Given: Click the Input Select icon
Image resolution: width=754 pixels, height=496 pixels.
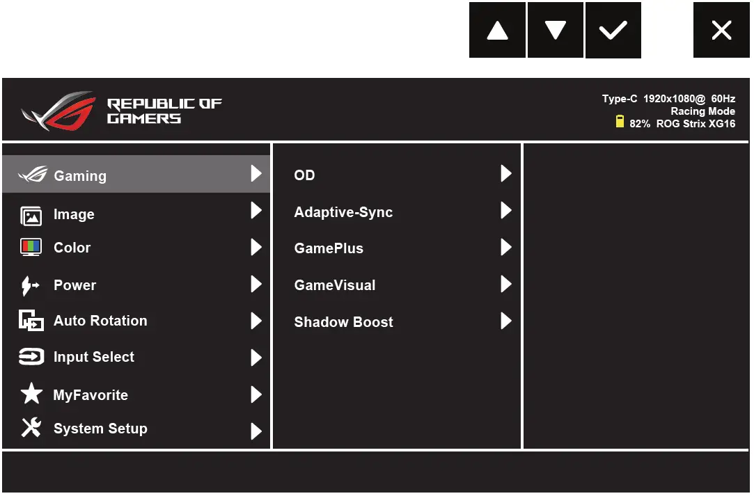Looking at the screenshot, I should pos(31,358).
